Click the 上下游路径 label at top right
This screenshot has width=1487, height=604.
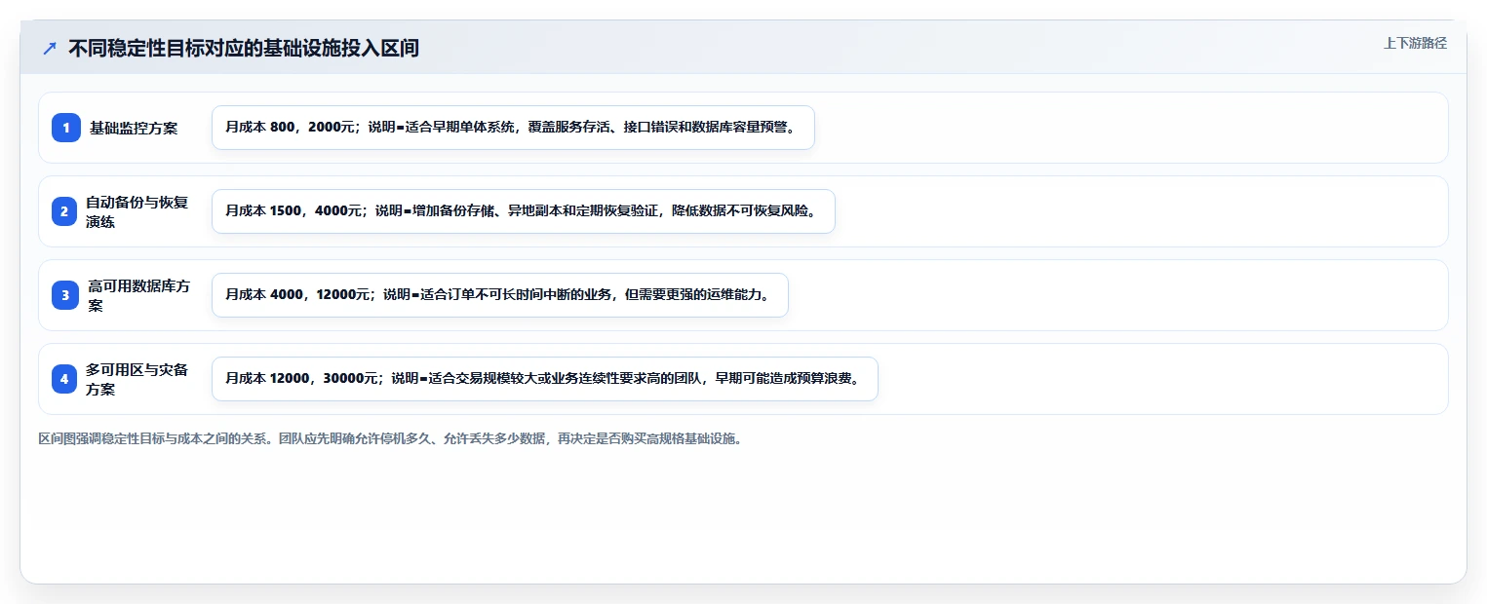click(x=1415, y=43)
